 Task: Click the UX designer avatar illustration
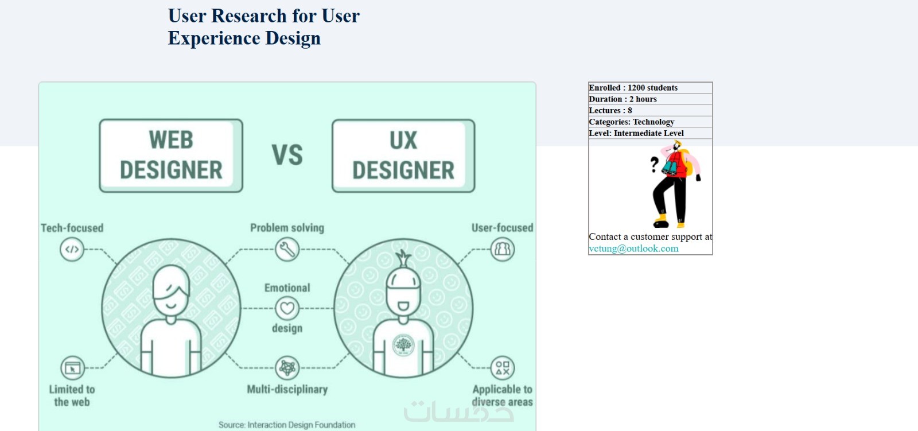pyautogui.click(x=403, y=309)
